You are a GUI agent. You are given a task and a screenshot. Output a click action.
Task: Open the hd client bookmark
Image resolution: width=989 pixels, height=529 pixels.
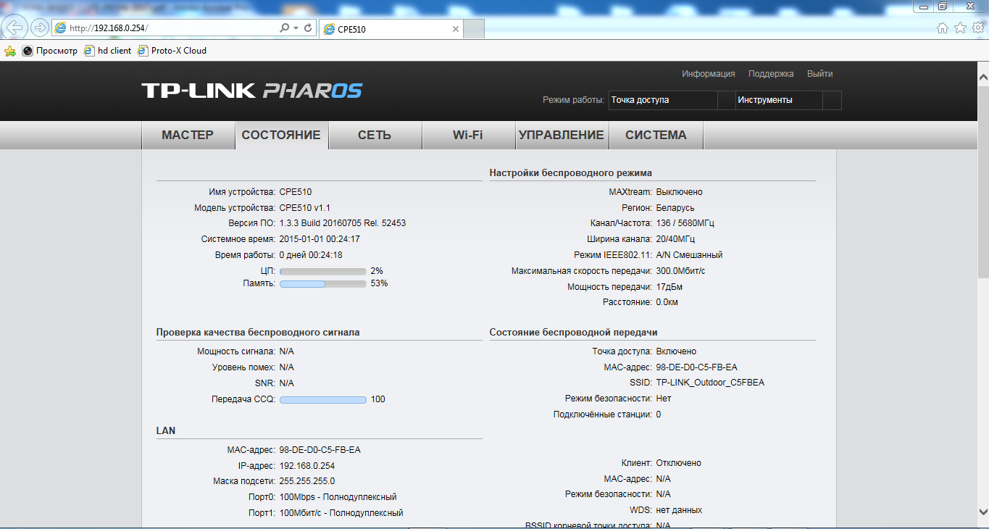click(x=108, y=51)
